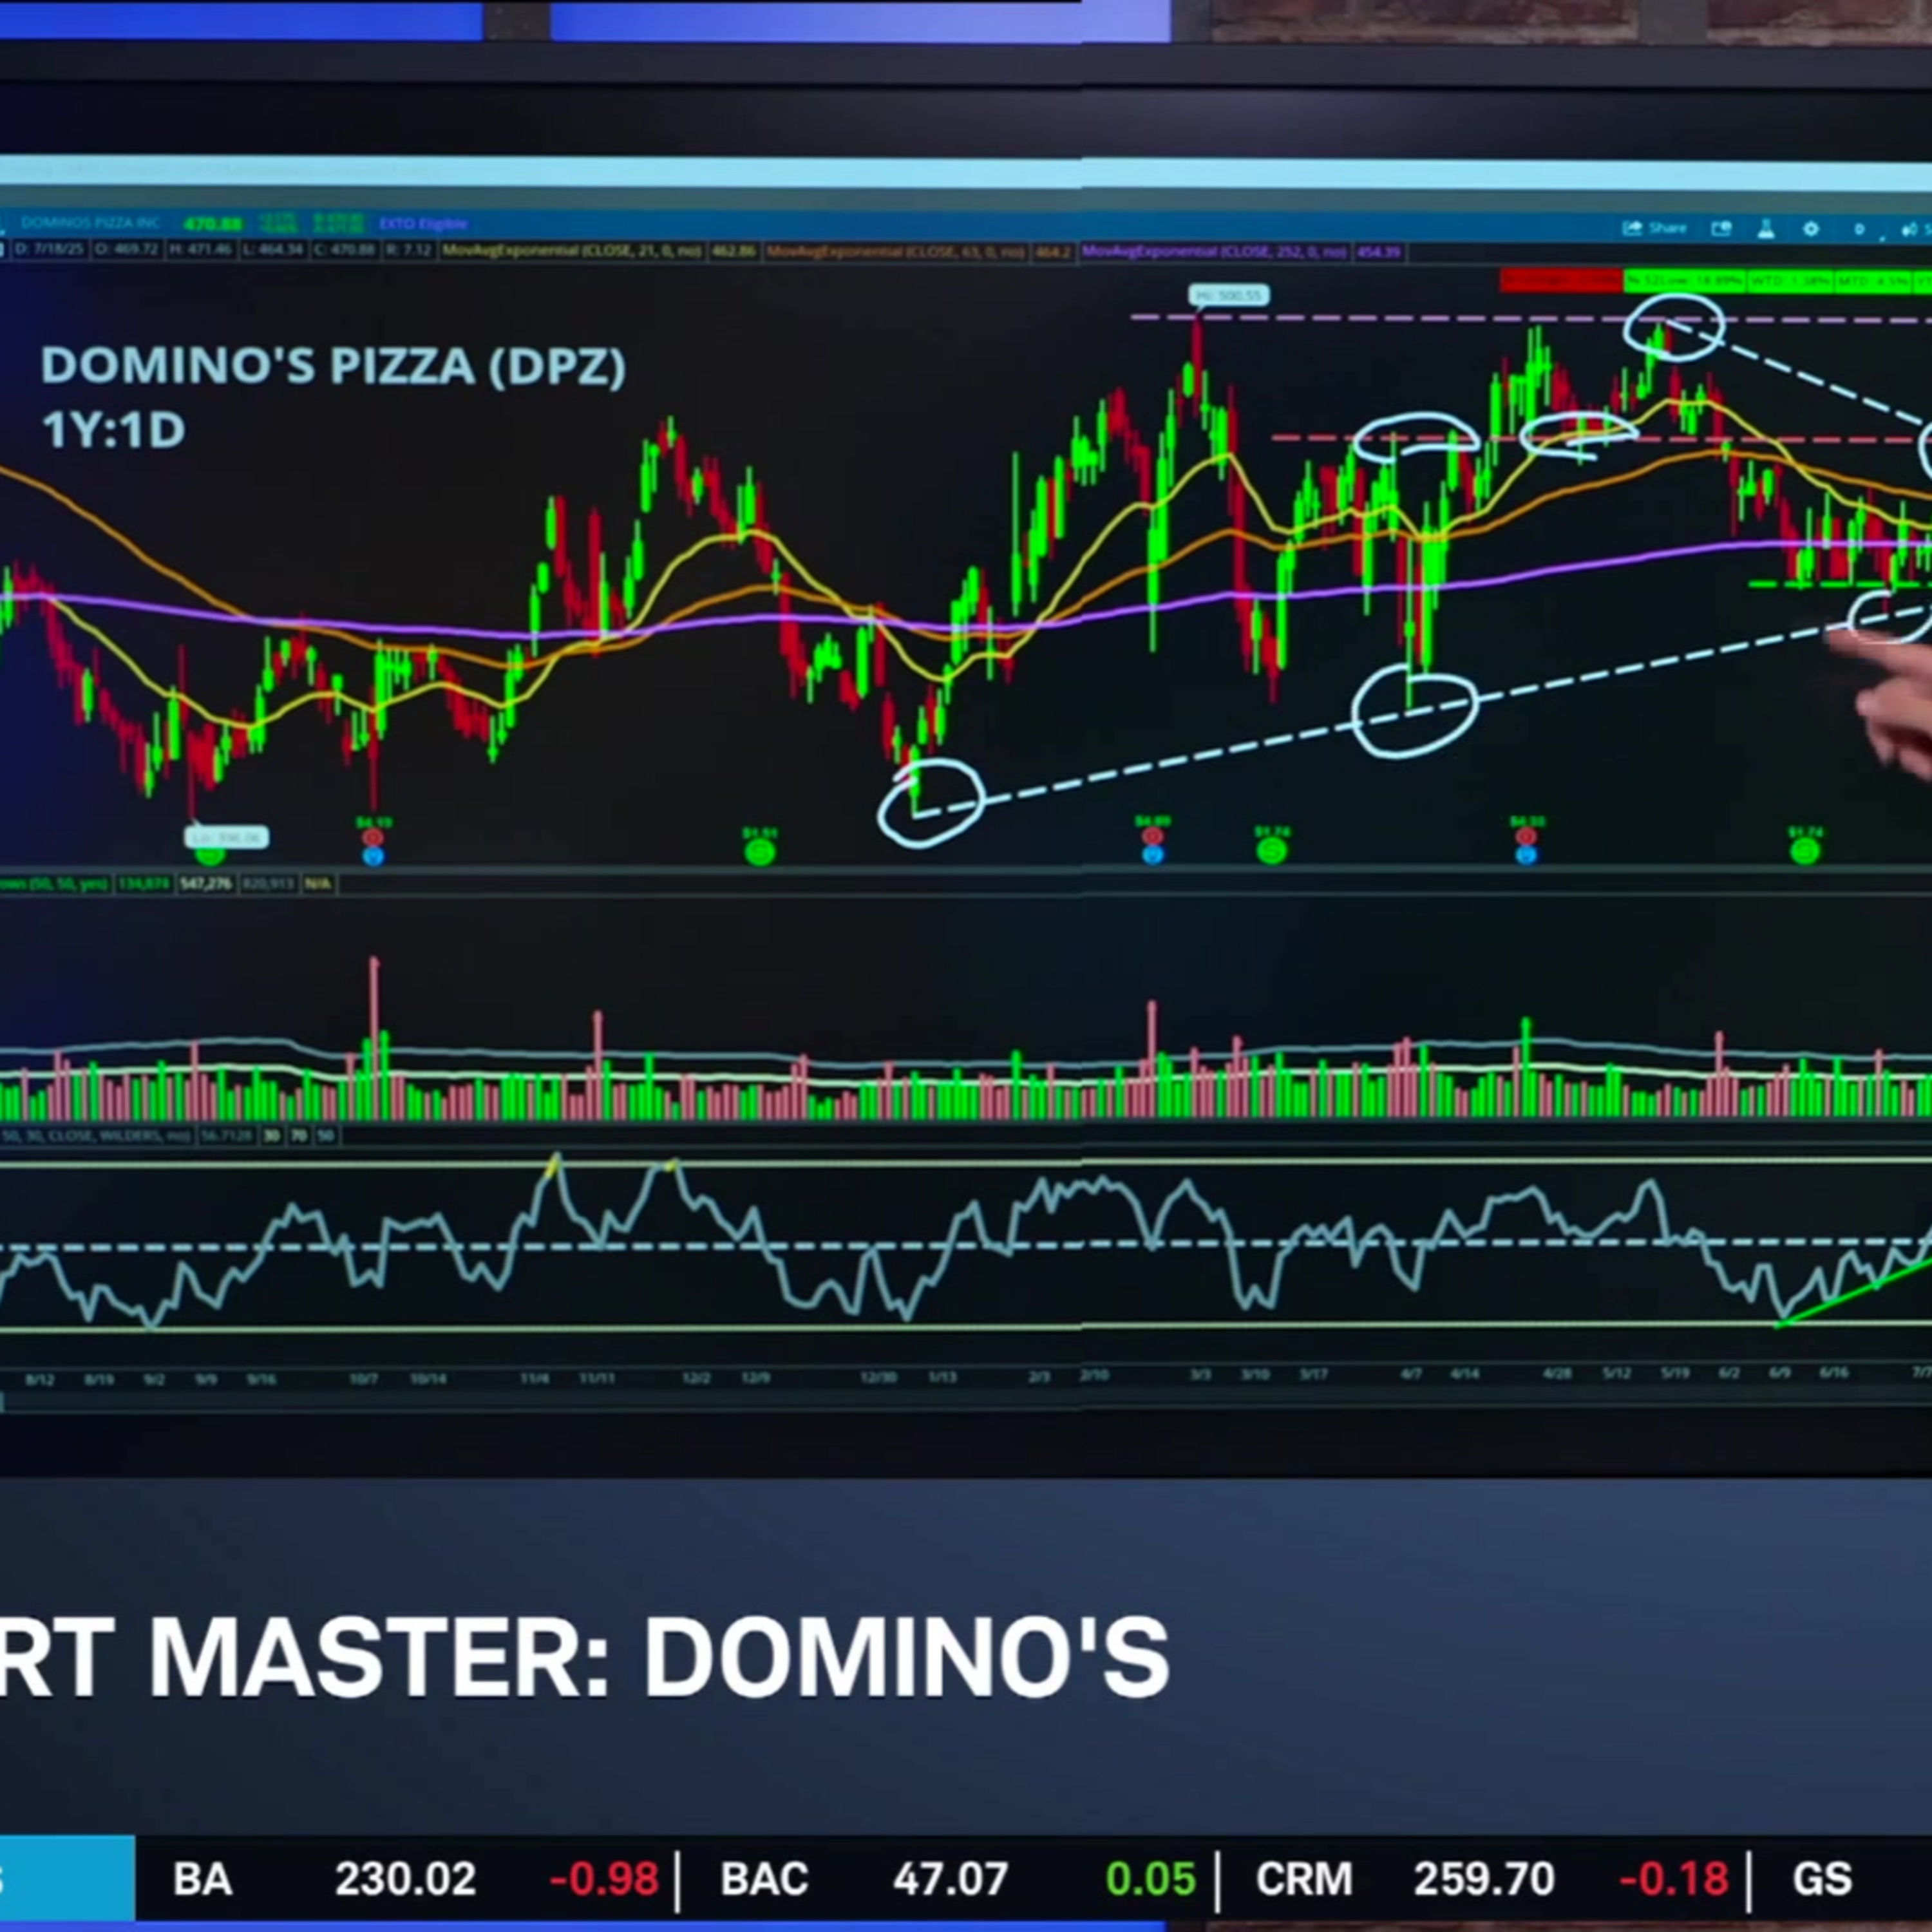Viewport: 1932px width, 1932px height.
Task: Click the red earnings icon under $4.33
Action: pos(1526,836)
